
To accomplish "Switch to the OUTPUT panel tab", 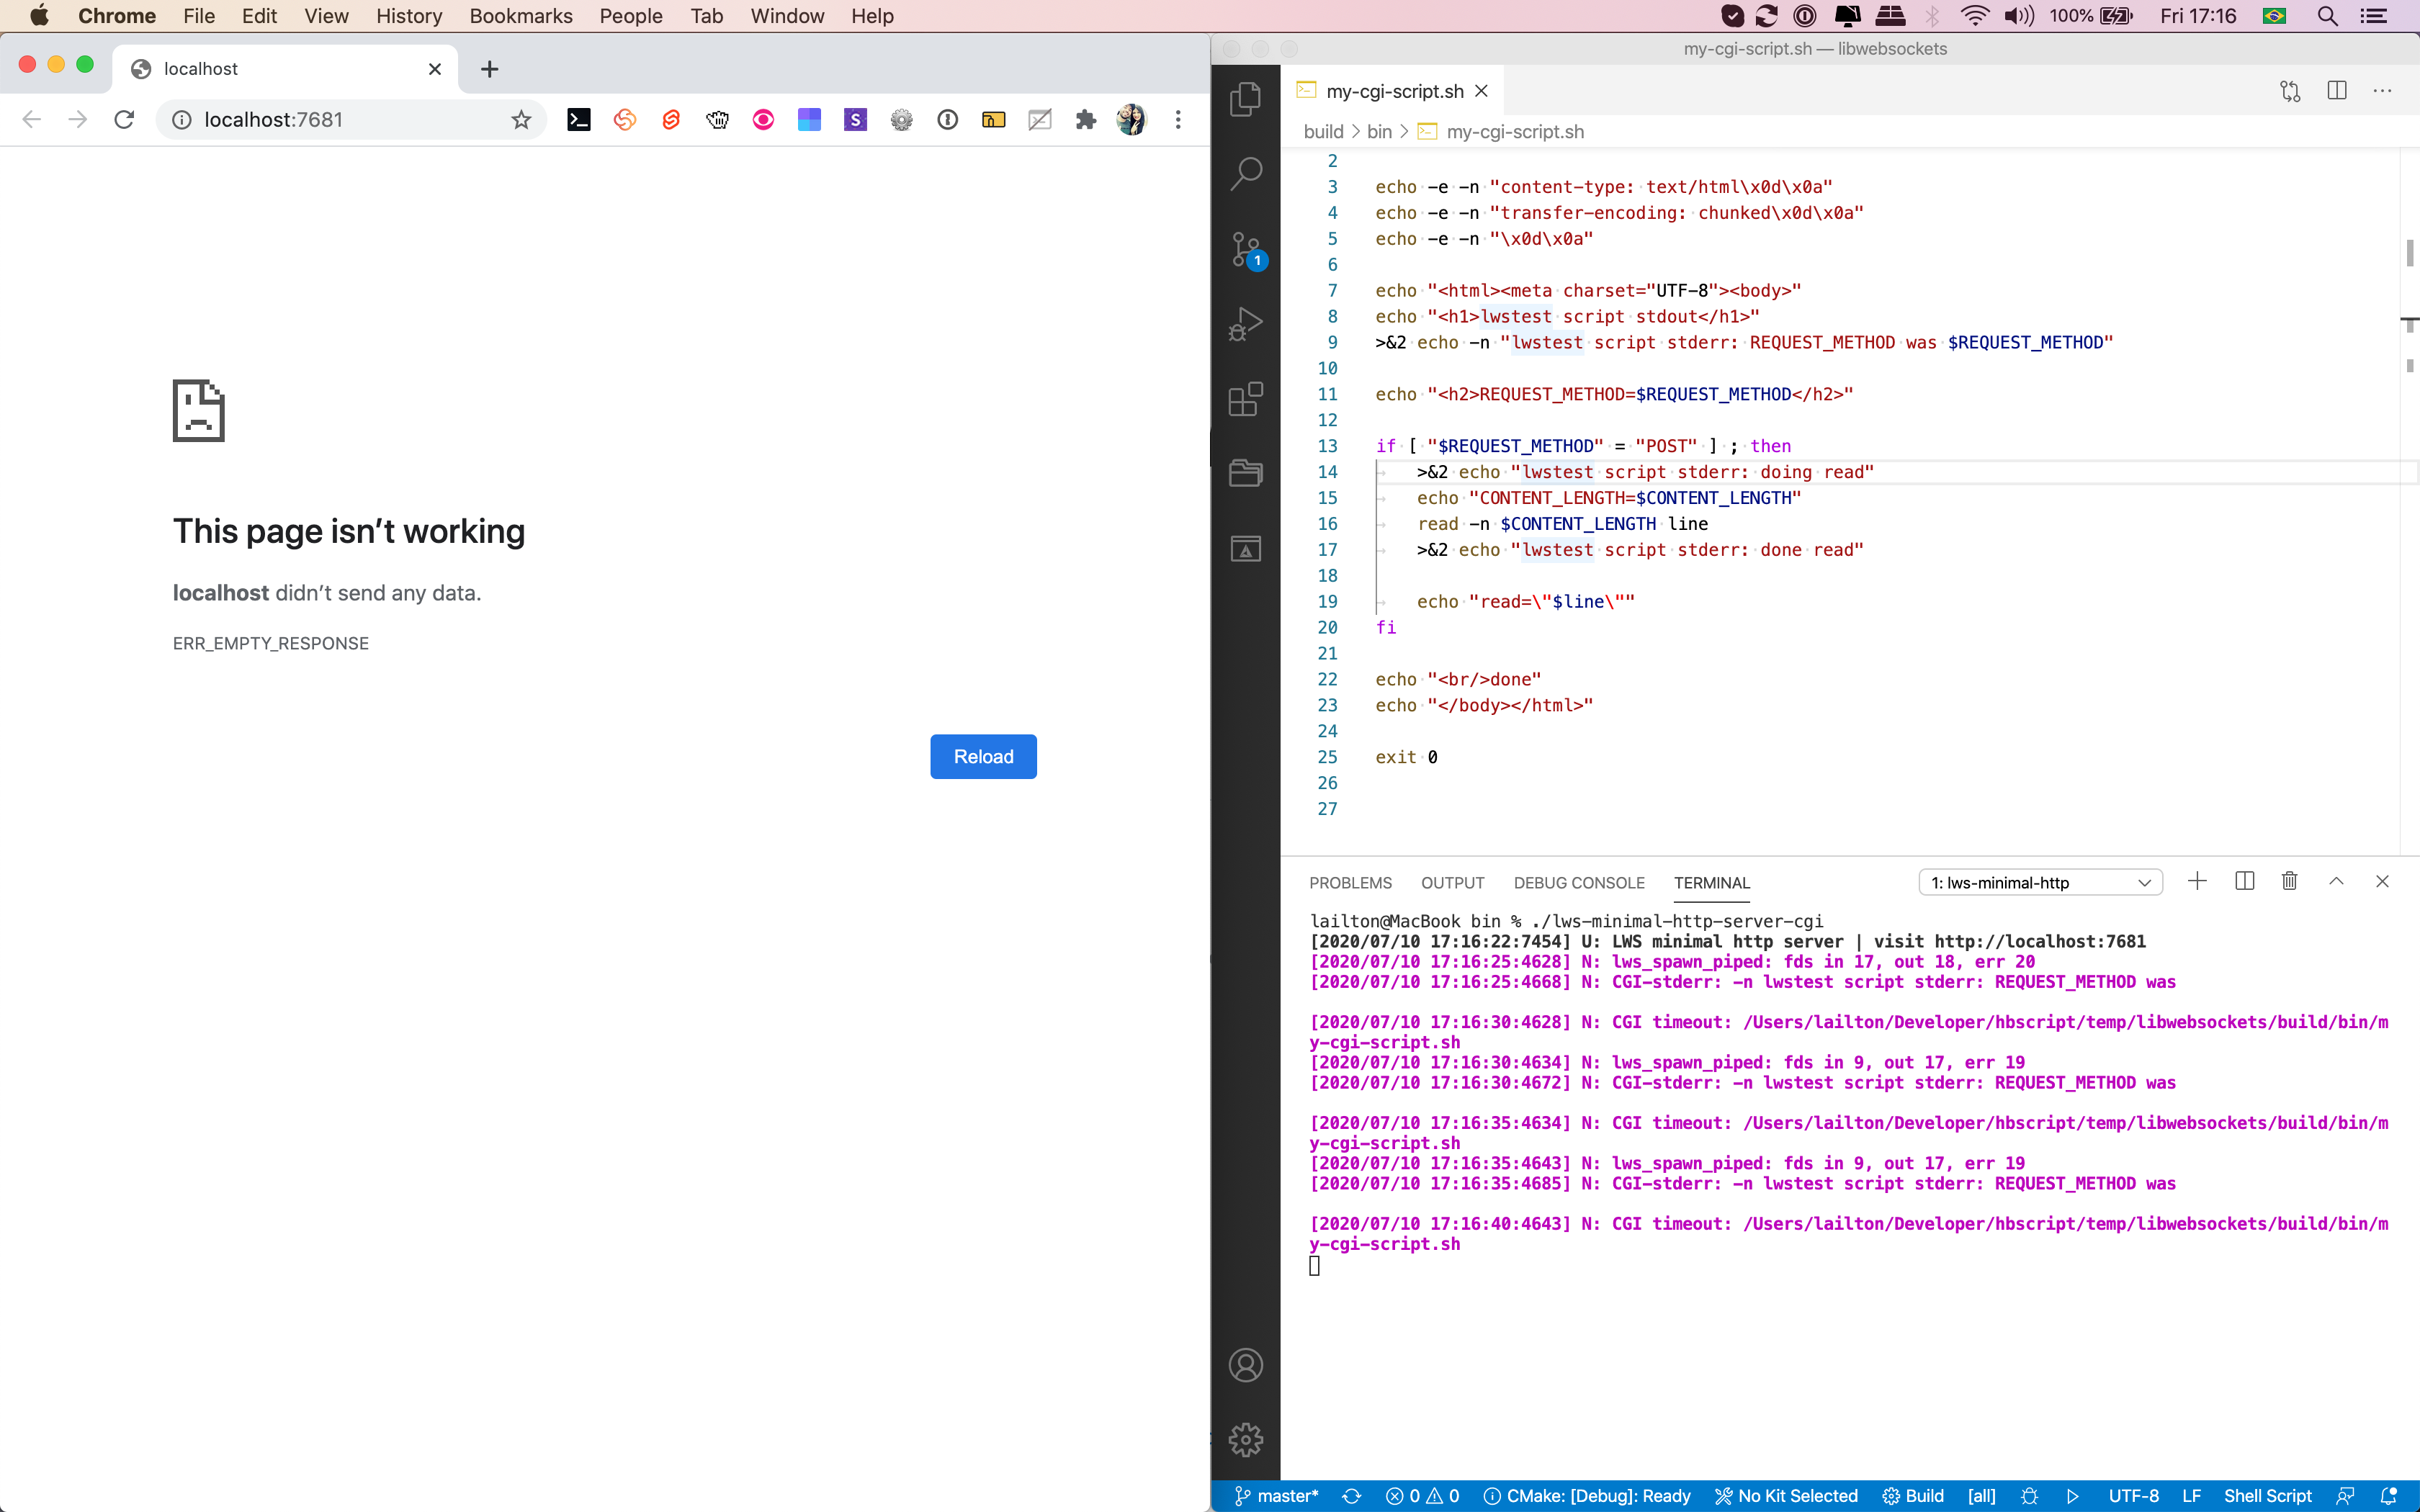I will coord(1452,883).
